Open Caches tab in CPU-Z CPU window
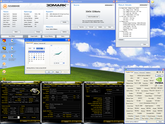The image size is (165, 124). point(7,85)
